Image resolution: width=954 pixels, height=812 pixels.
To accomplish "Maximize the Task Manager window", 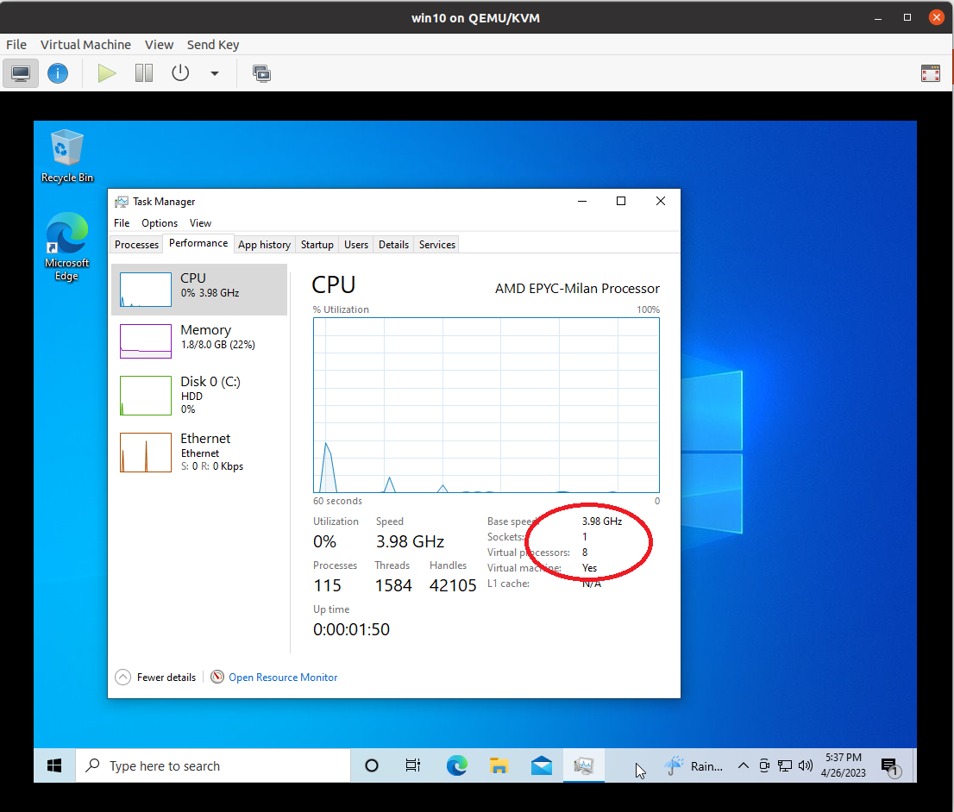I will click(x=621, y=202).
